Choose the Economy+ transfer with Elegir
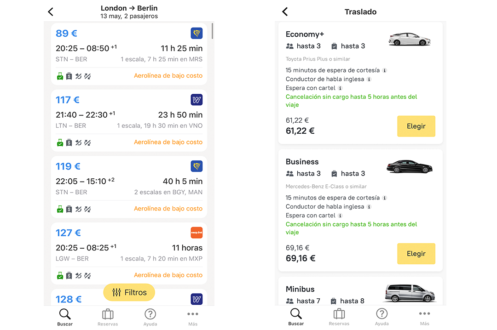 coord(416,126)
